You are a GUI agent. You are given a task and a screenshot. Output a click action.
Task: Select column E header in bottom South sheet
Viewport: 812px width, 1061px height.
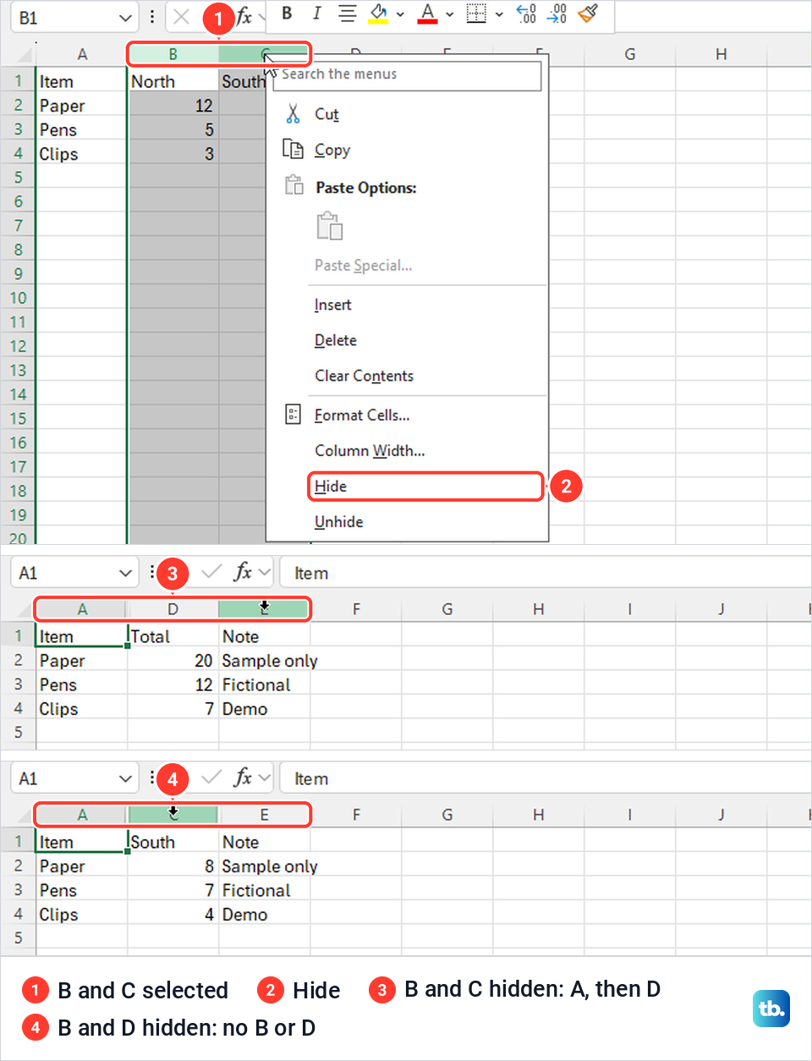pyautogui.click(x=264, y=815)
